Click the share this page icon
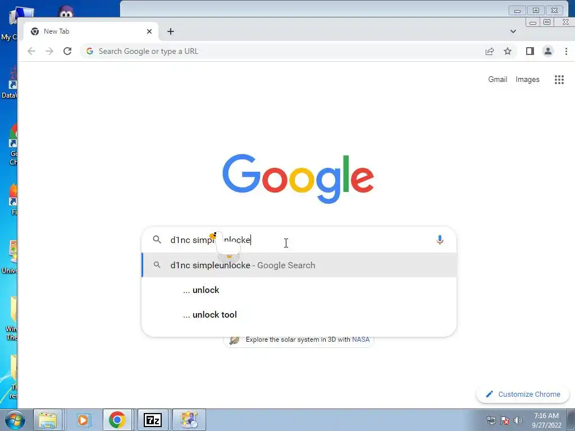Image resolution: width=575 pixels, height=431 pixels. tap(490, 51)
